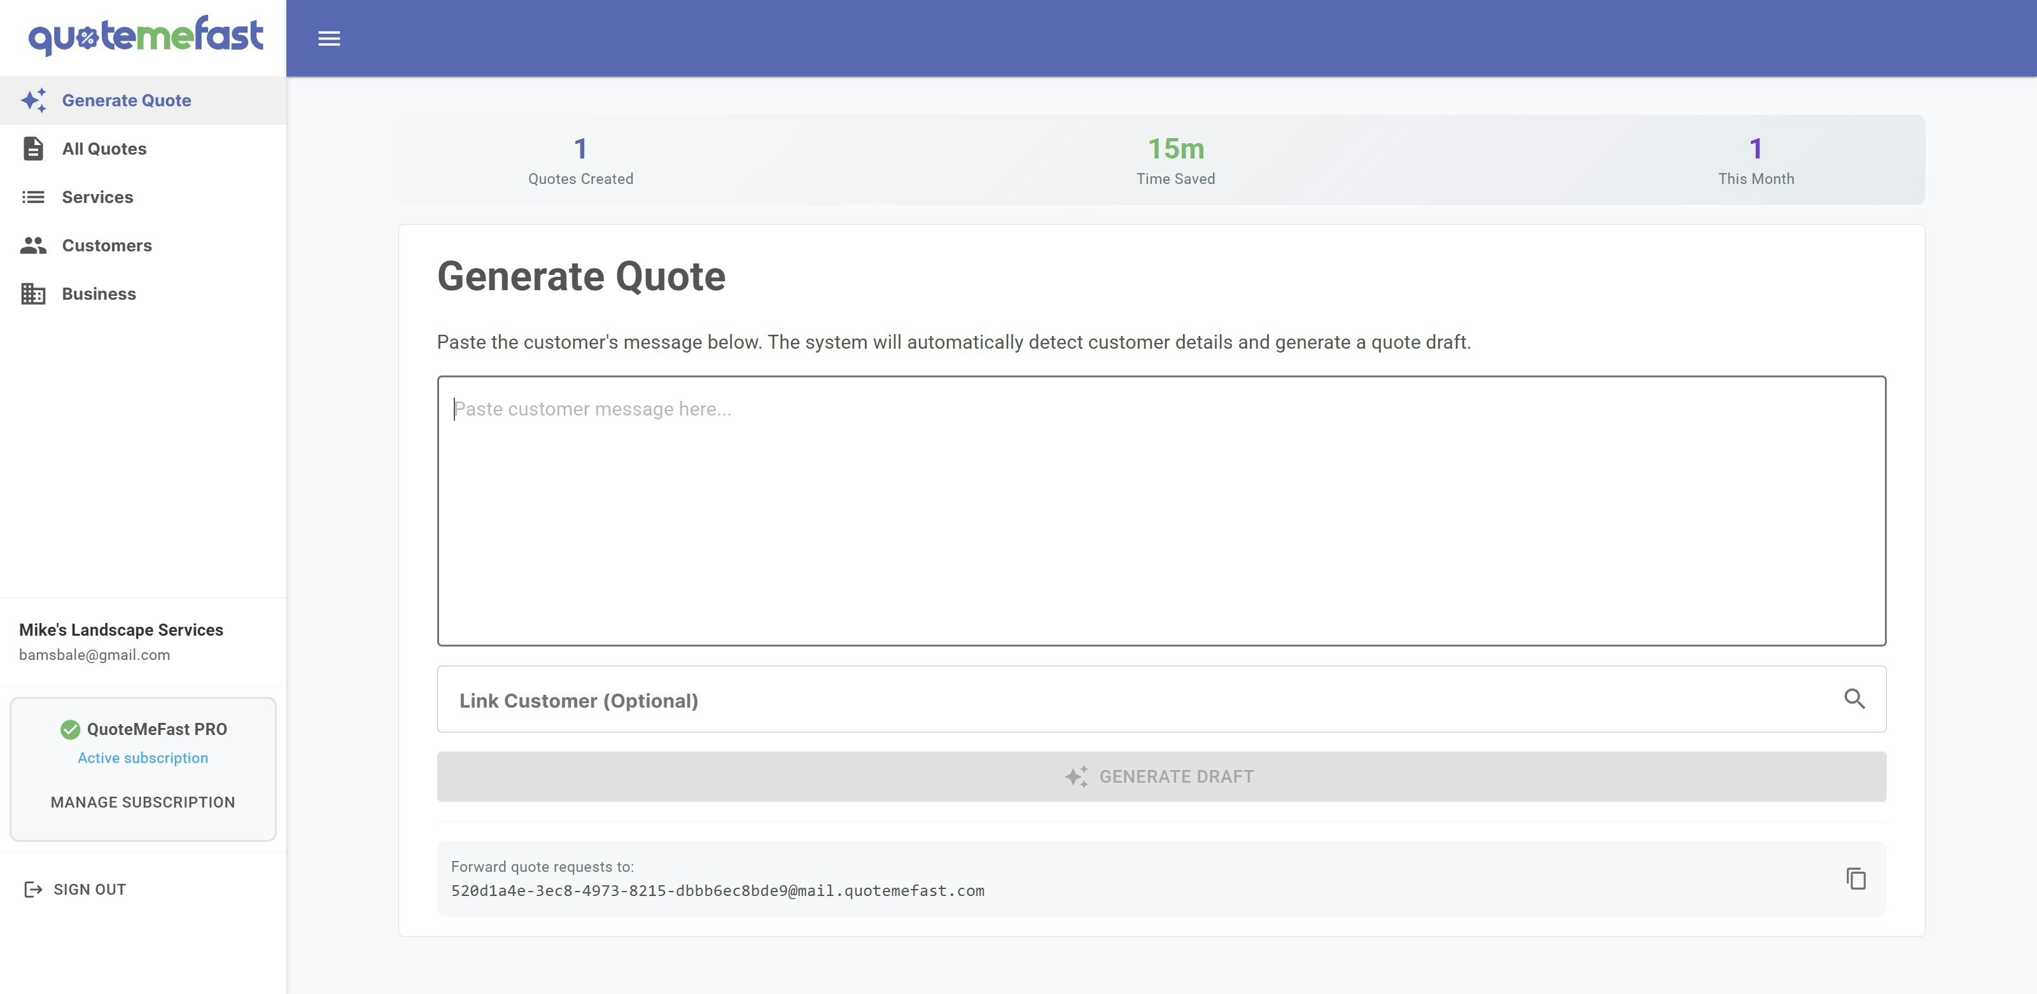The width and height of the screenshot is (2037, 994).
Task: Click Mike's Landscape Services business name
Action: pos(121,629)
